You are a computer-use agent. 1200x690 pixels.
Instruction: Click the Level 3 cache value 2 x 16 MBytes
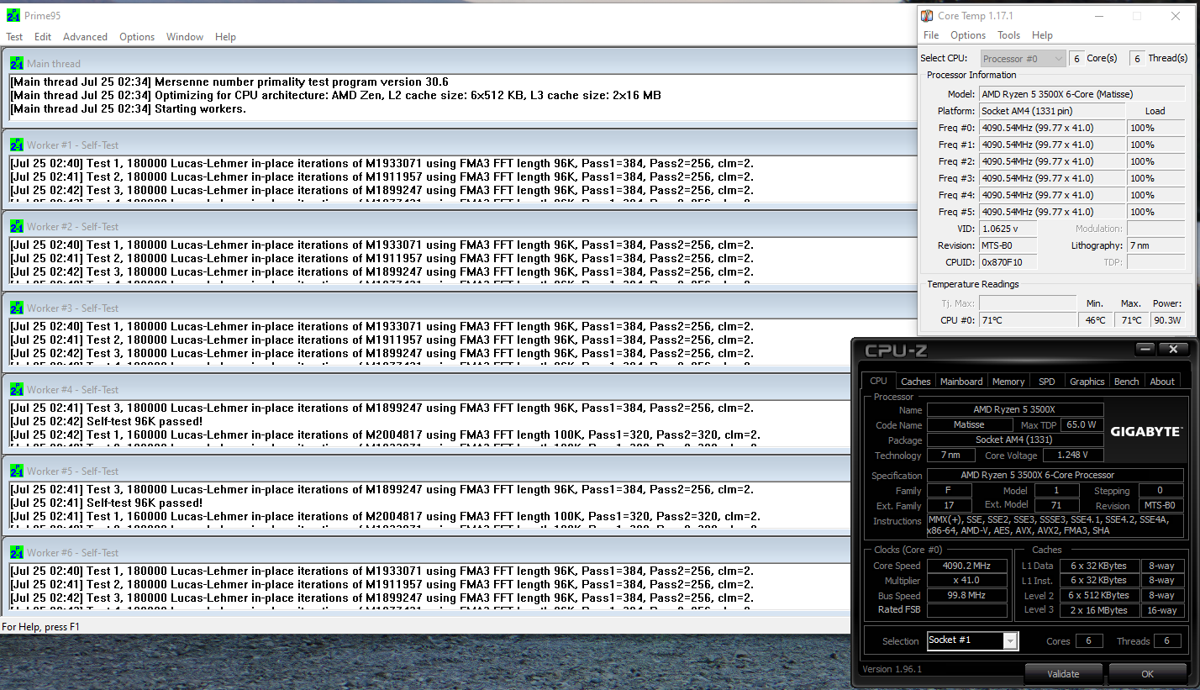(x=1099, y=610)
